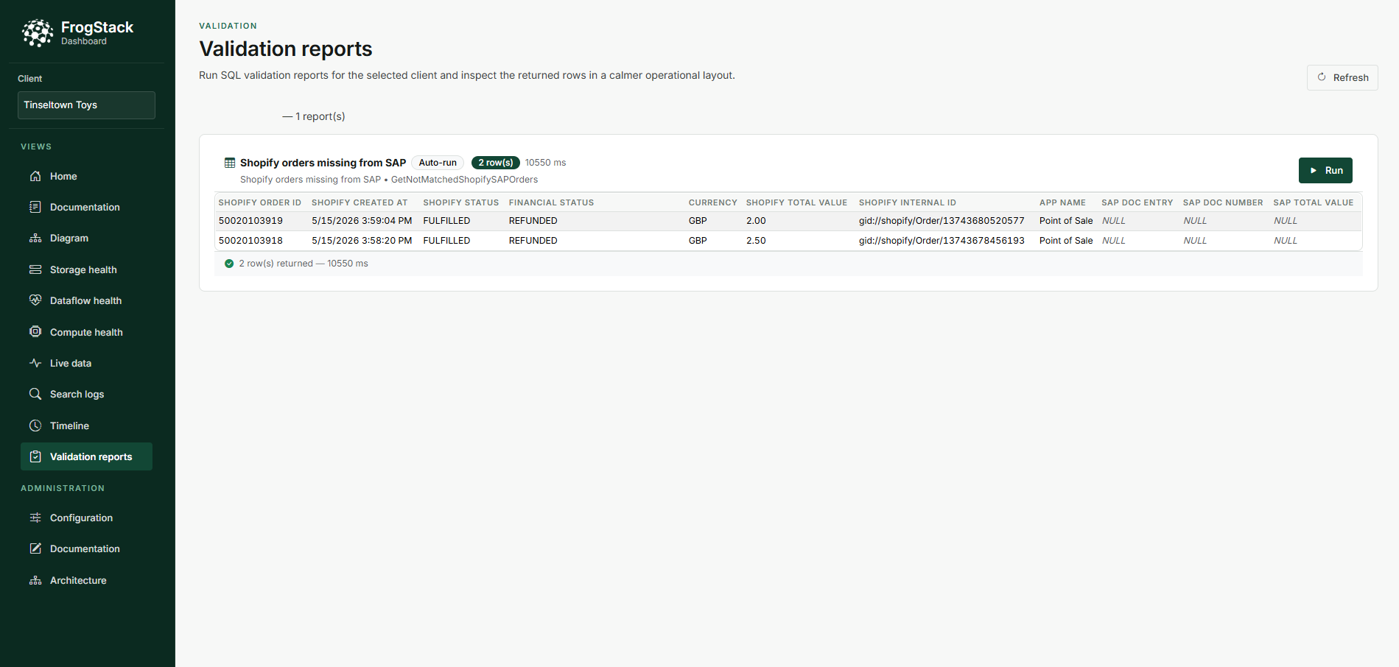Click total value 2.00 cell

click(756, 221)
